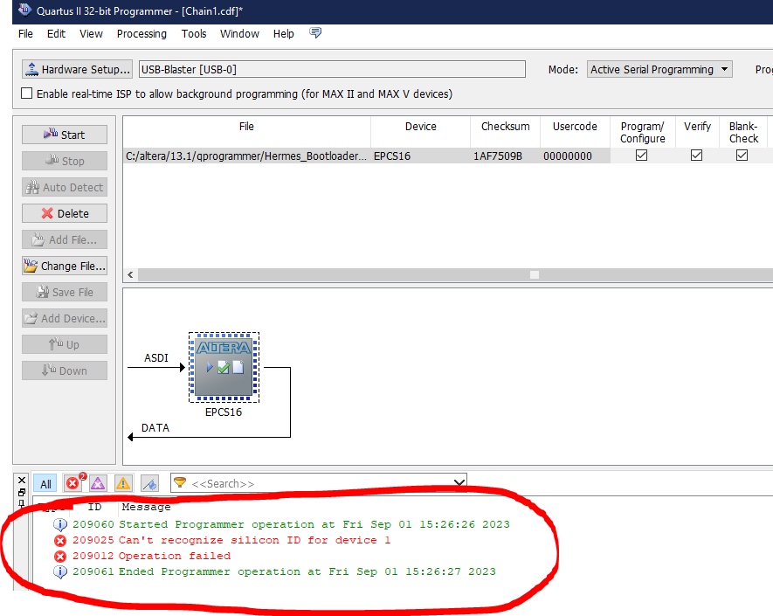The height and width of the screenshot is (616, 773).
Task: Uncheck Program/Configure for EPCS16
Action: pyautogui.click(x=641, y=156)
